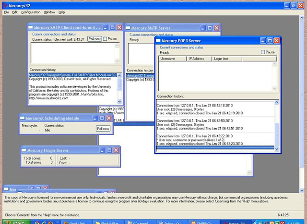
Task: Open the File menu
Action: click(x=6, y=12)
